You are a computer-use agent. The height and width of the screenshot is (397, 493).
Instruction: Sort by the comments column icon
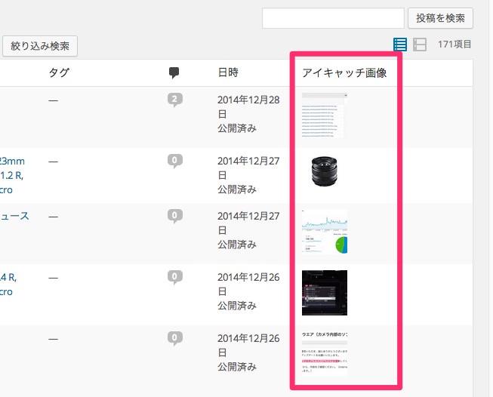[x=174, y=72]
